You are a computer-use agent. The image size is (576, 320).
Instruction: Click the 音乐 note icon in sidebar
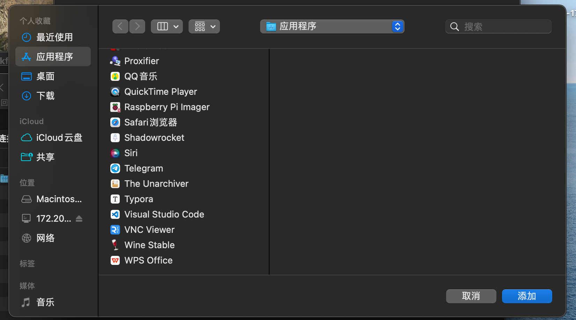point(26,302)
